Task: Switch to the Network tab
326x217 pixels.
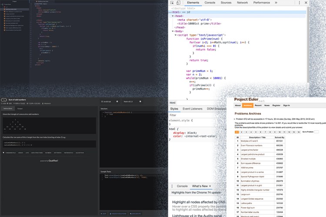Action: click(243, 3)
